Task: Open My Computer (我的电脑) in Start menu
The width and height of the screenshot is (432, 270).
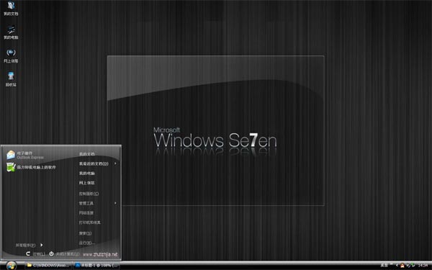Action: coord(87,174)
